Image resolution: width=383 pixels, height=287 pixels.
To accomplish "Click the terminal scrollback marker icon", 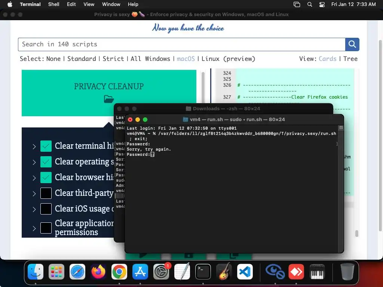I will (341, 127).
